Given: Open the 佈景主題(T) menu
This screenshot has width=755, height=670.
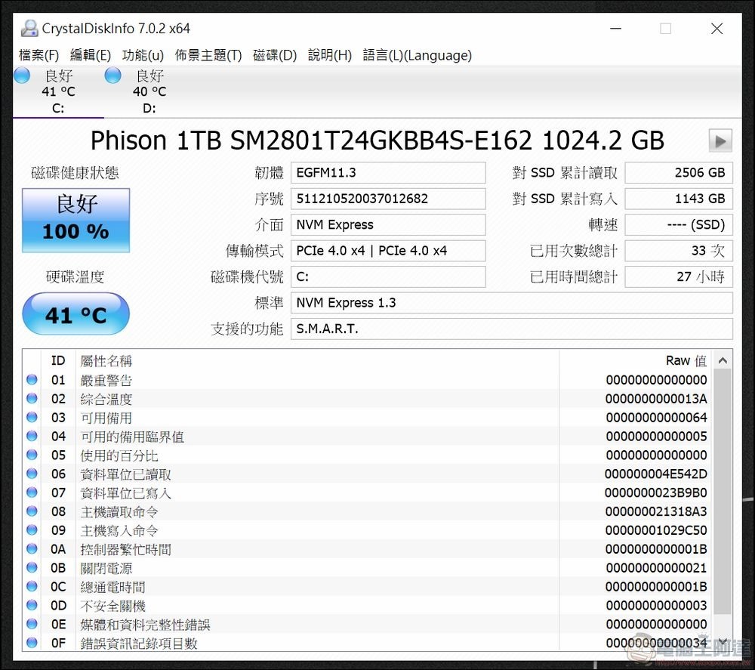Looking at the screenshot, I should pos(208,55).
